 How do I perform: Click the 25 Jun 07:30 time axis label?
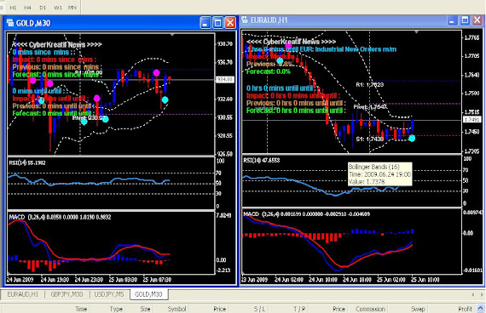(x=157, y=280)
